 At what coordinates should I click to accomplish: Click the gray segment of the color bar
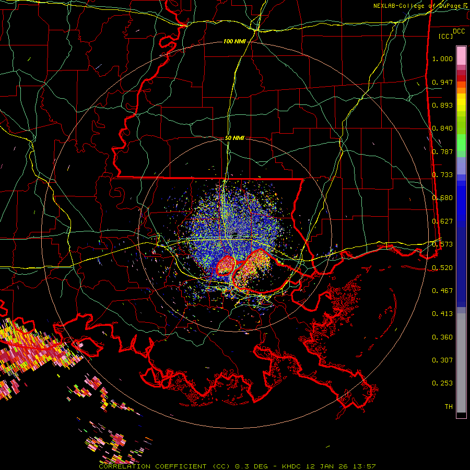(x=461, y=363)
